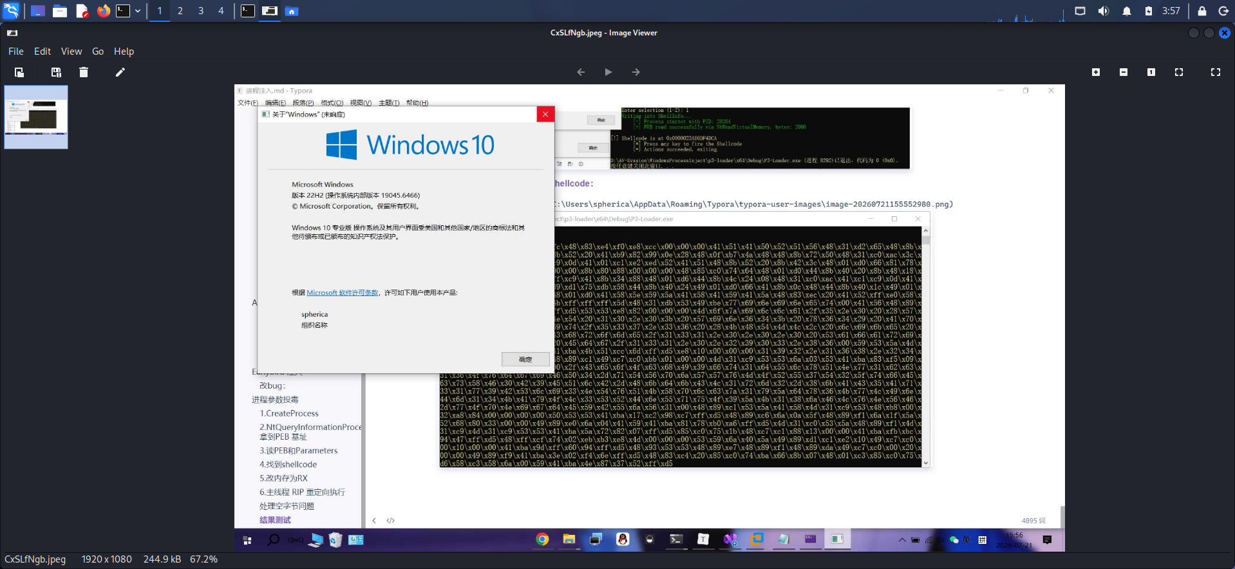1235x569 pixels.
Task: Zoom in on the image
Action: (1096, 72)
